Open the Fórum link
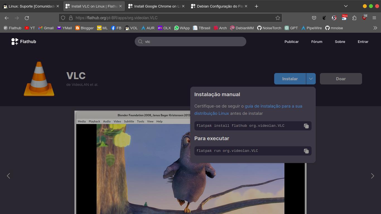 317,42
